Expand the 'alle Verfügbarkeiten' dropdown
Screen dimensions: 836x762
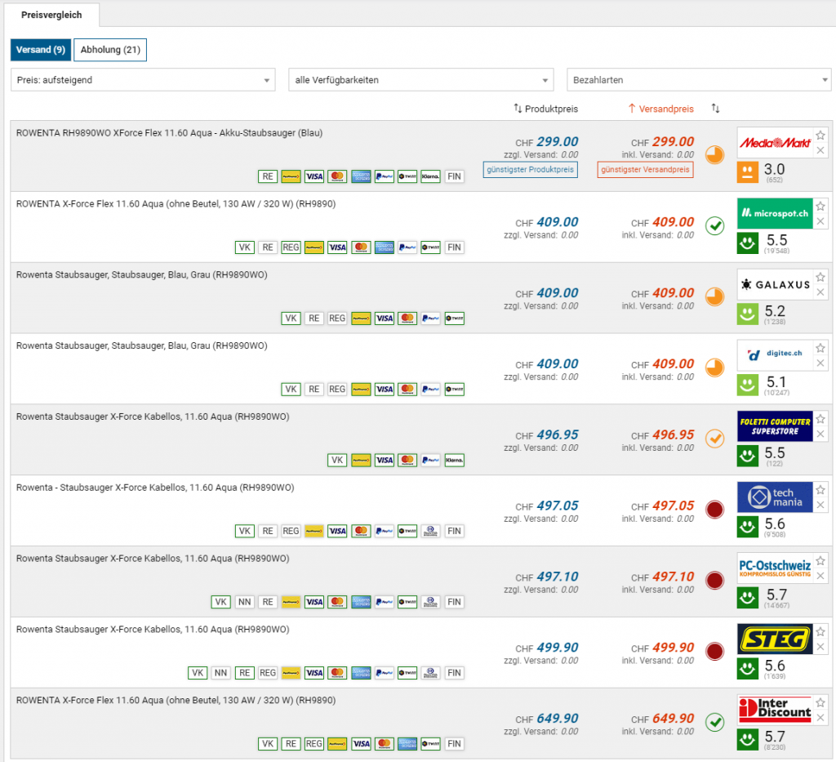click(420, 80)
